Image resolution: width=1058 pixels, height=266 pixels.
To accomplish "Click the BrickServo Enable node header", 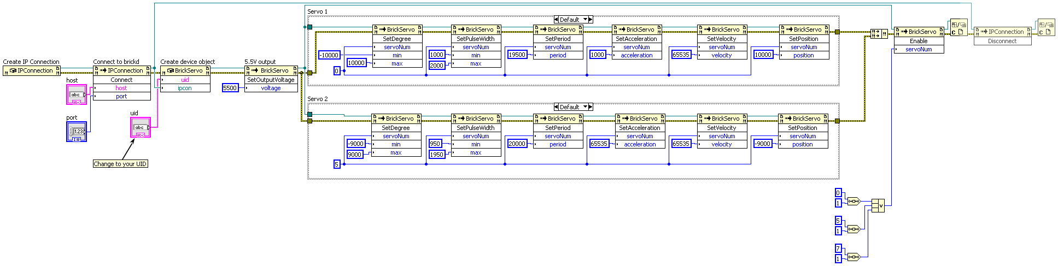I will point(919,32).
